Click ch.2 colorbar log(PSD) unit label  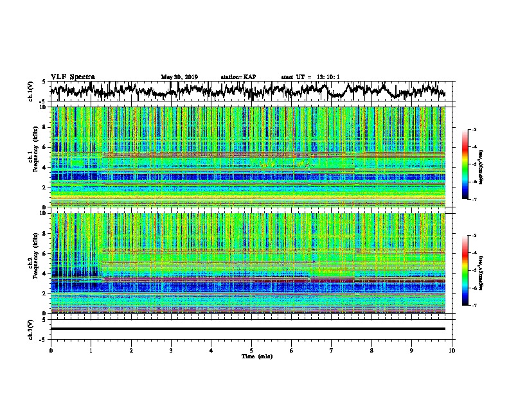click(481, 273)
